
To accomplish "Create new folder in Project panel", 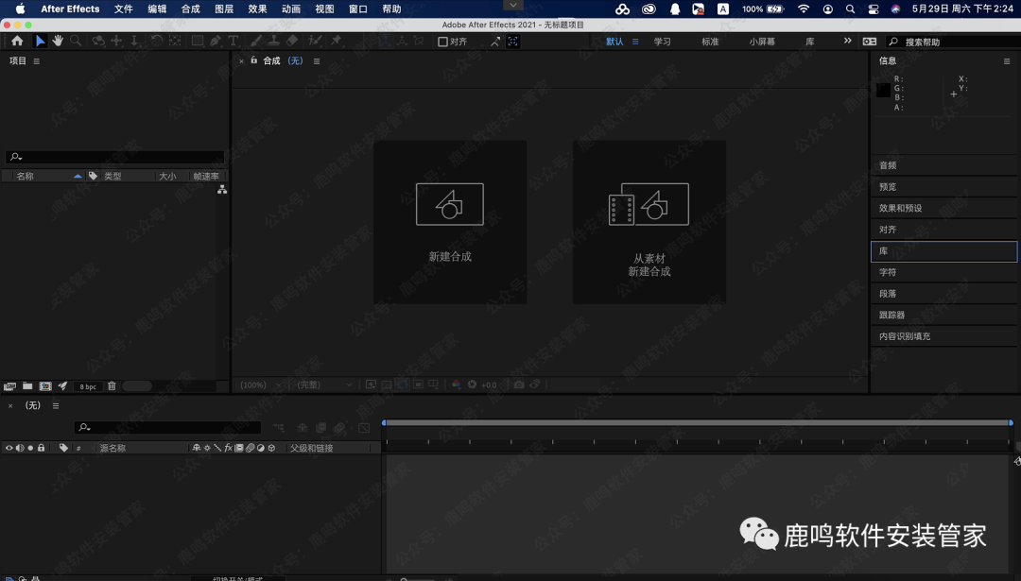I will [27, 386].
